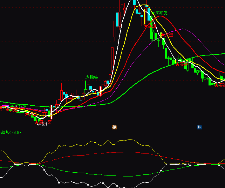This screenshot has width=225, height=188.
Task: Click the green curve in the lower indicator panel
Action: click(x=116, y=175)
